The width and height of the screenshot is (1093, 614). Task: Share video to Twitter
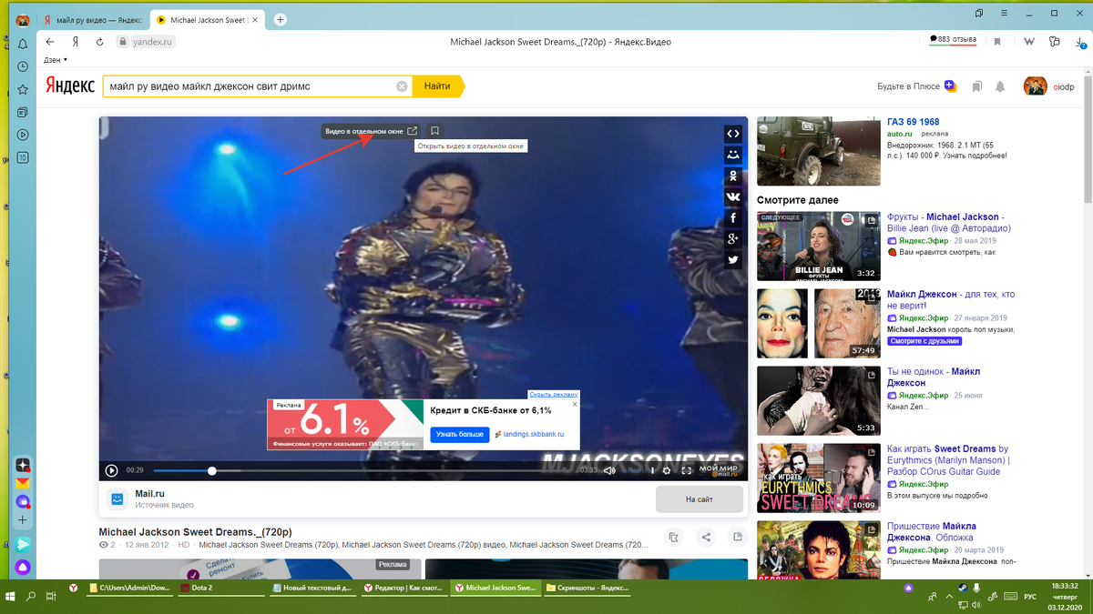pos(732,259)
